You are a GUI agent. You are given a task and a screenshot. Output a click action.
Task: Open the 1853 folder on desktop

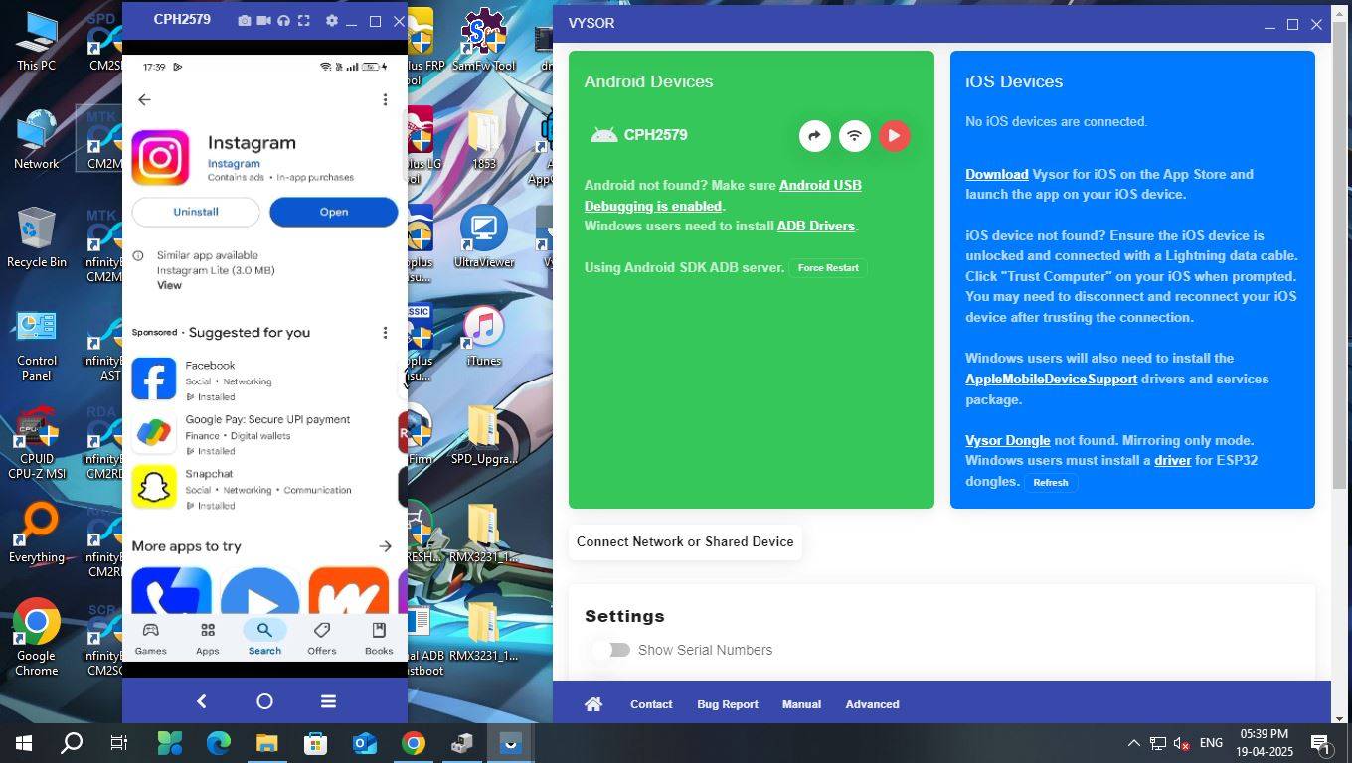[484, 140]
